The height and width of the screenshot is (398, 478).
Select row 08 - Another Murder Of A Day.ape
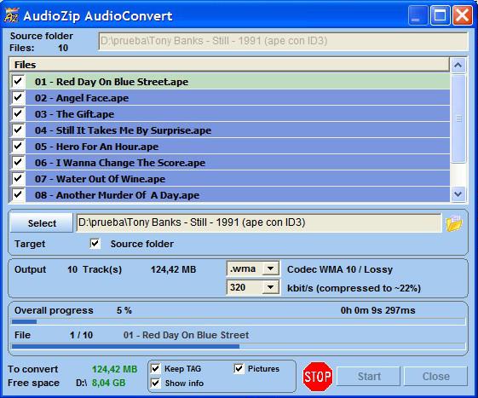coord(238,194)
